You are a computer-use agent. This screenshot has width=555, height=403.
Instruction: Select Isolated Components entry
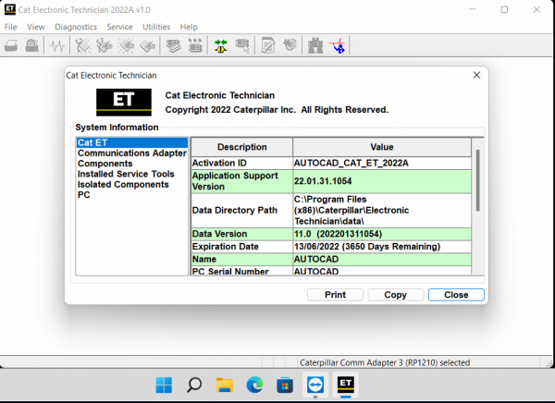click(x=132, y=184)
